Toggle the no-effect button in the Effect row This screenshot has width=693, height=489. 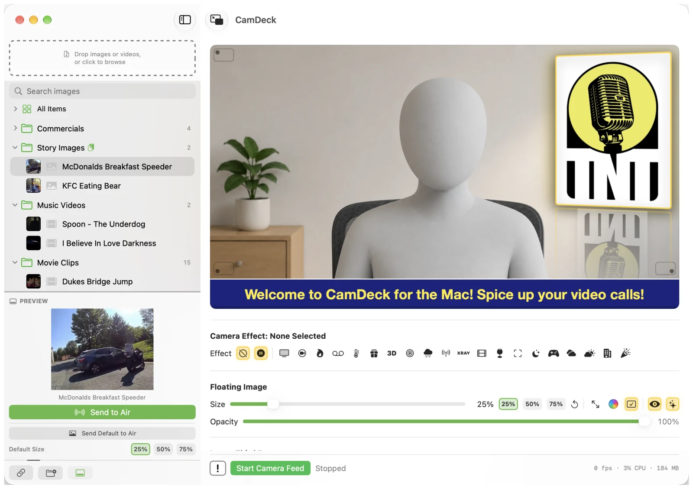click(243, 353)
